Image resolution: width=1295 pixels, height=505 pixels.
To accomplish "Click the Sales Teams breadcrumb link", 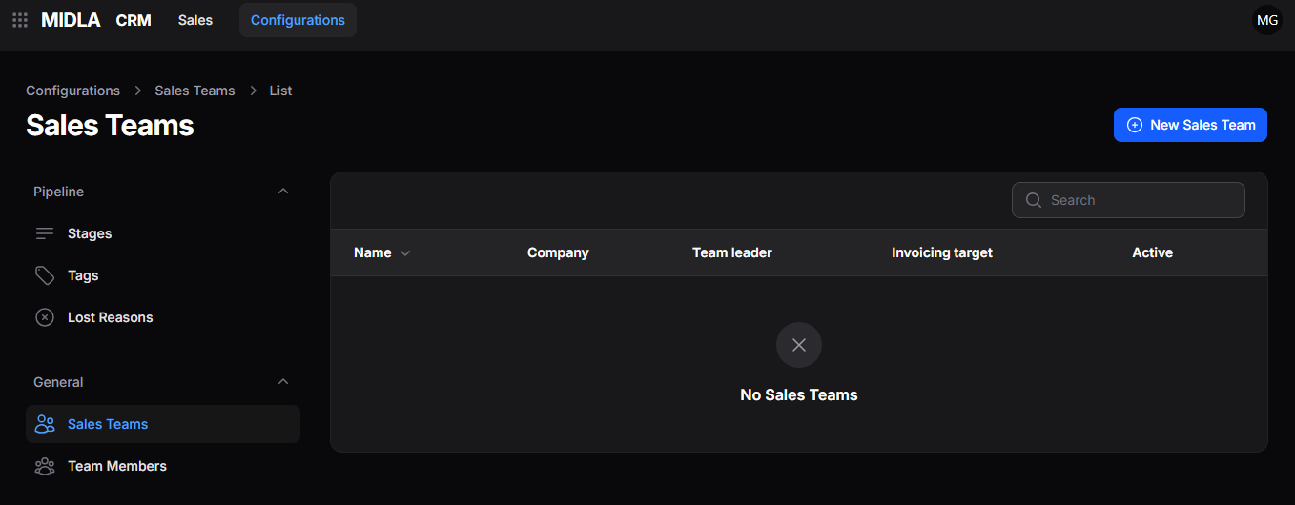I will point(195,91).
